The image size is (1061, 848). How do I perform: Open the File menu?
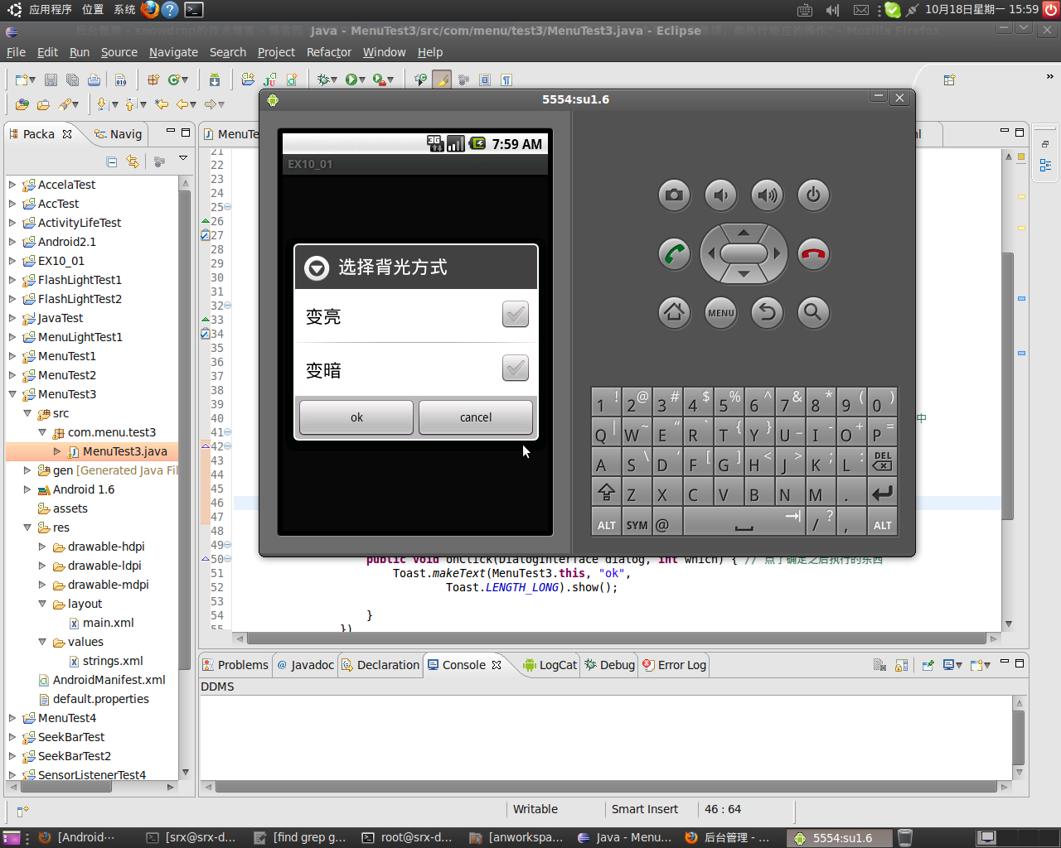point(16,52)
